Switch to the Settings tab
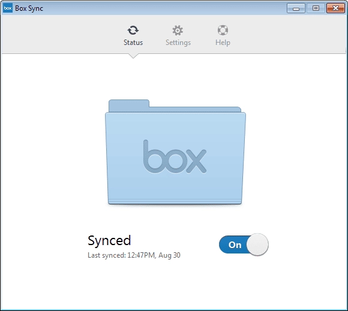This screenshot has width=348, height=311. (178, 35)
